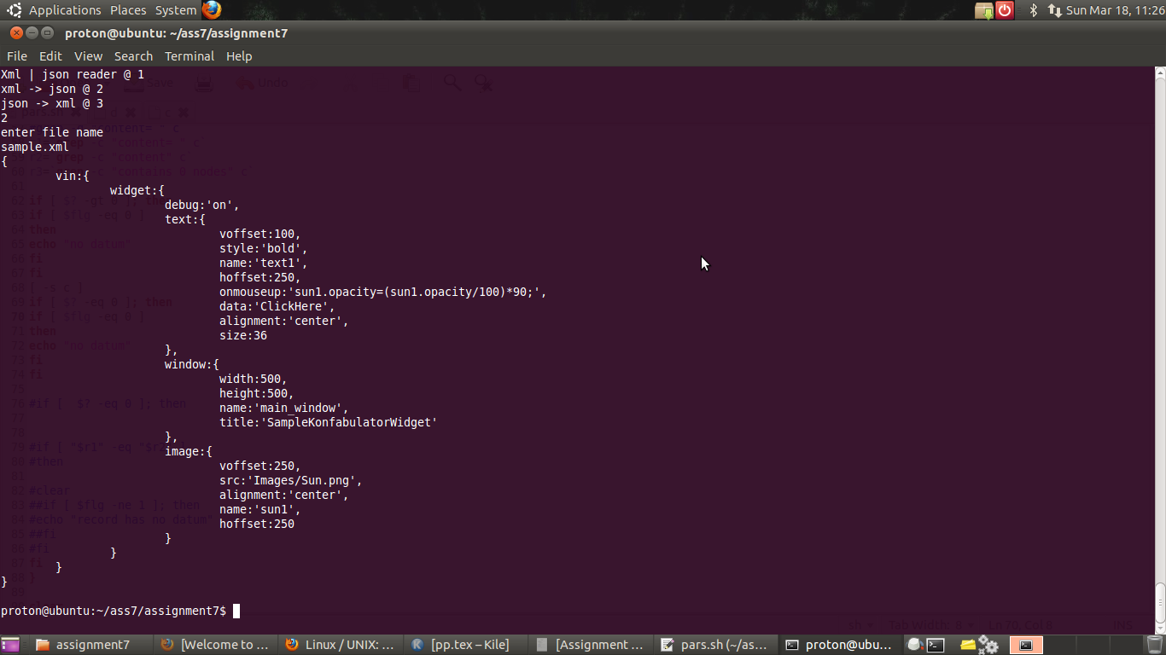
Task: Click the Ubuntu logo on the top panel
Action: coord(15,10)
